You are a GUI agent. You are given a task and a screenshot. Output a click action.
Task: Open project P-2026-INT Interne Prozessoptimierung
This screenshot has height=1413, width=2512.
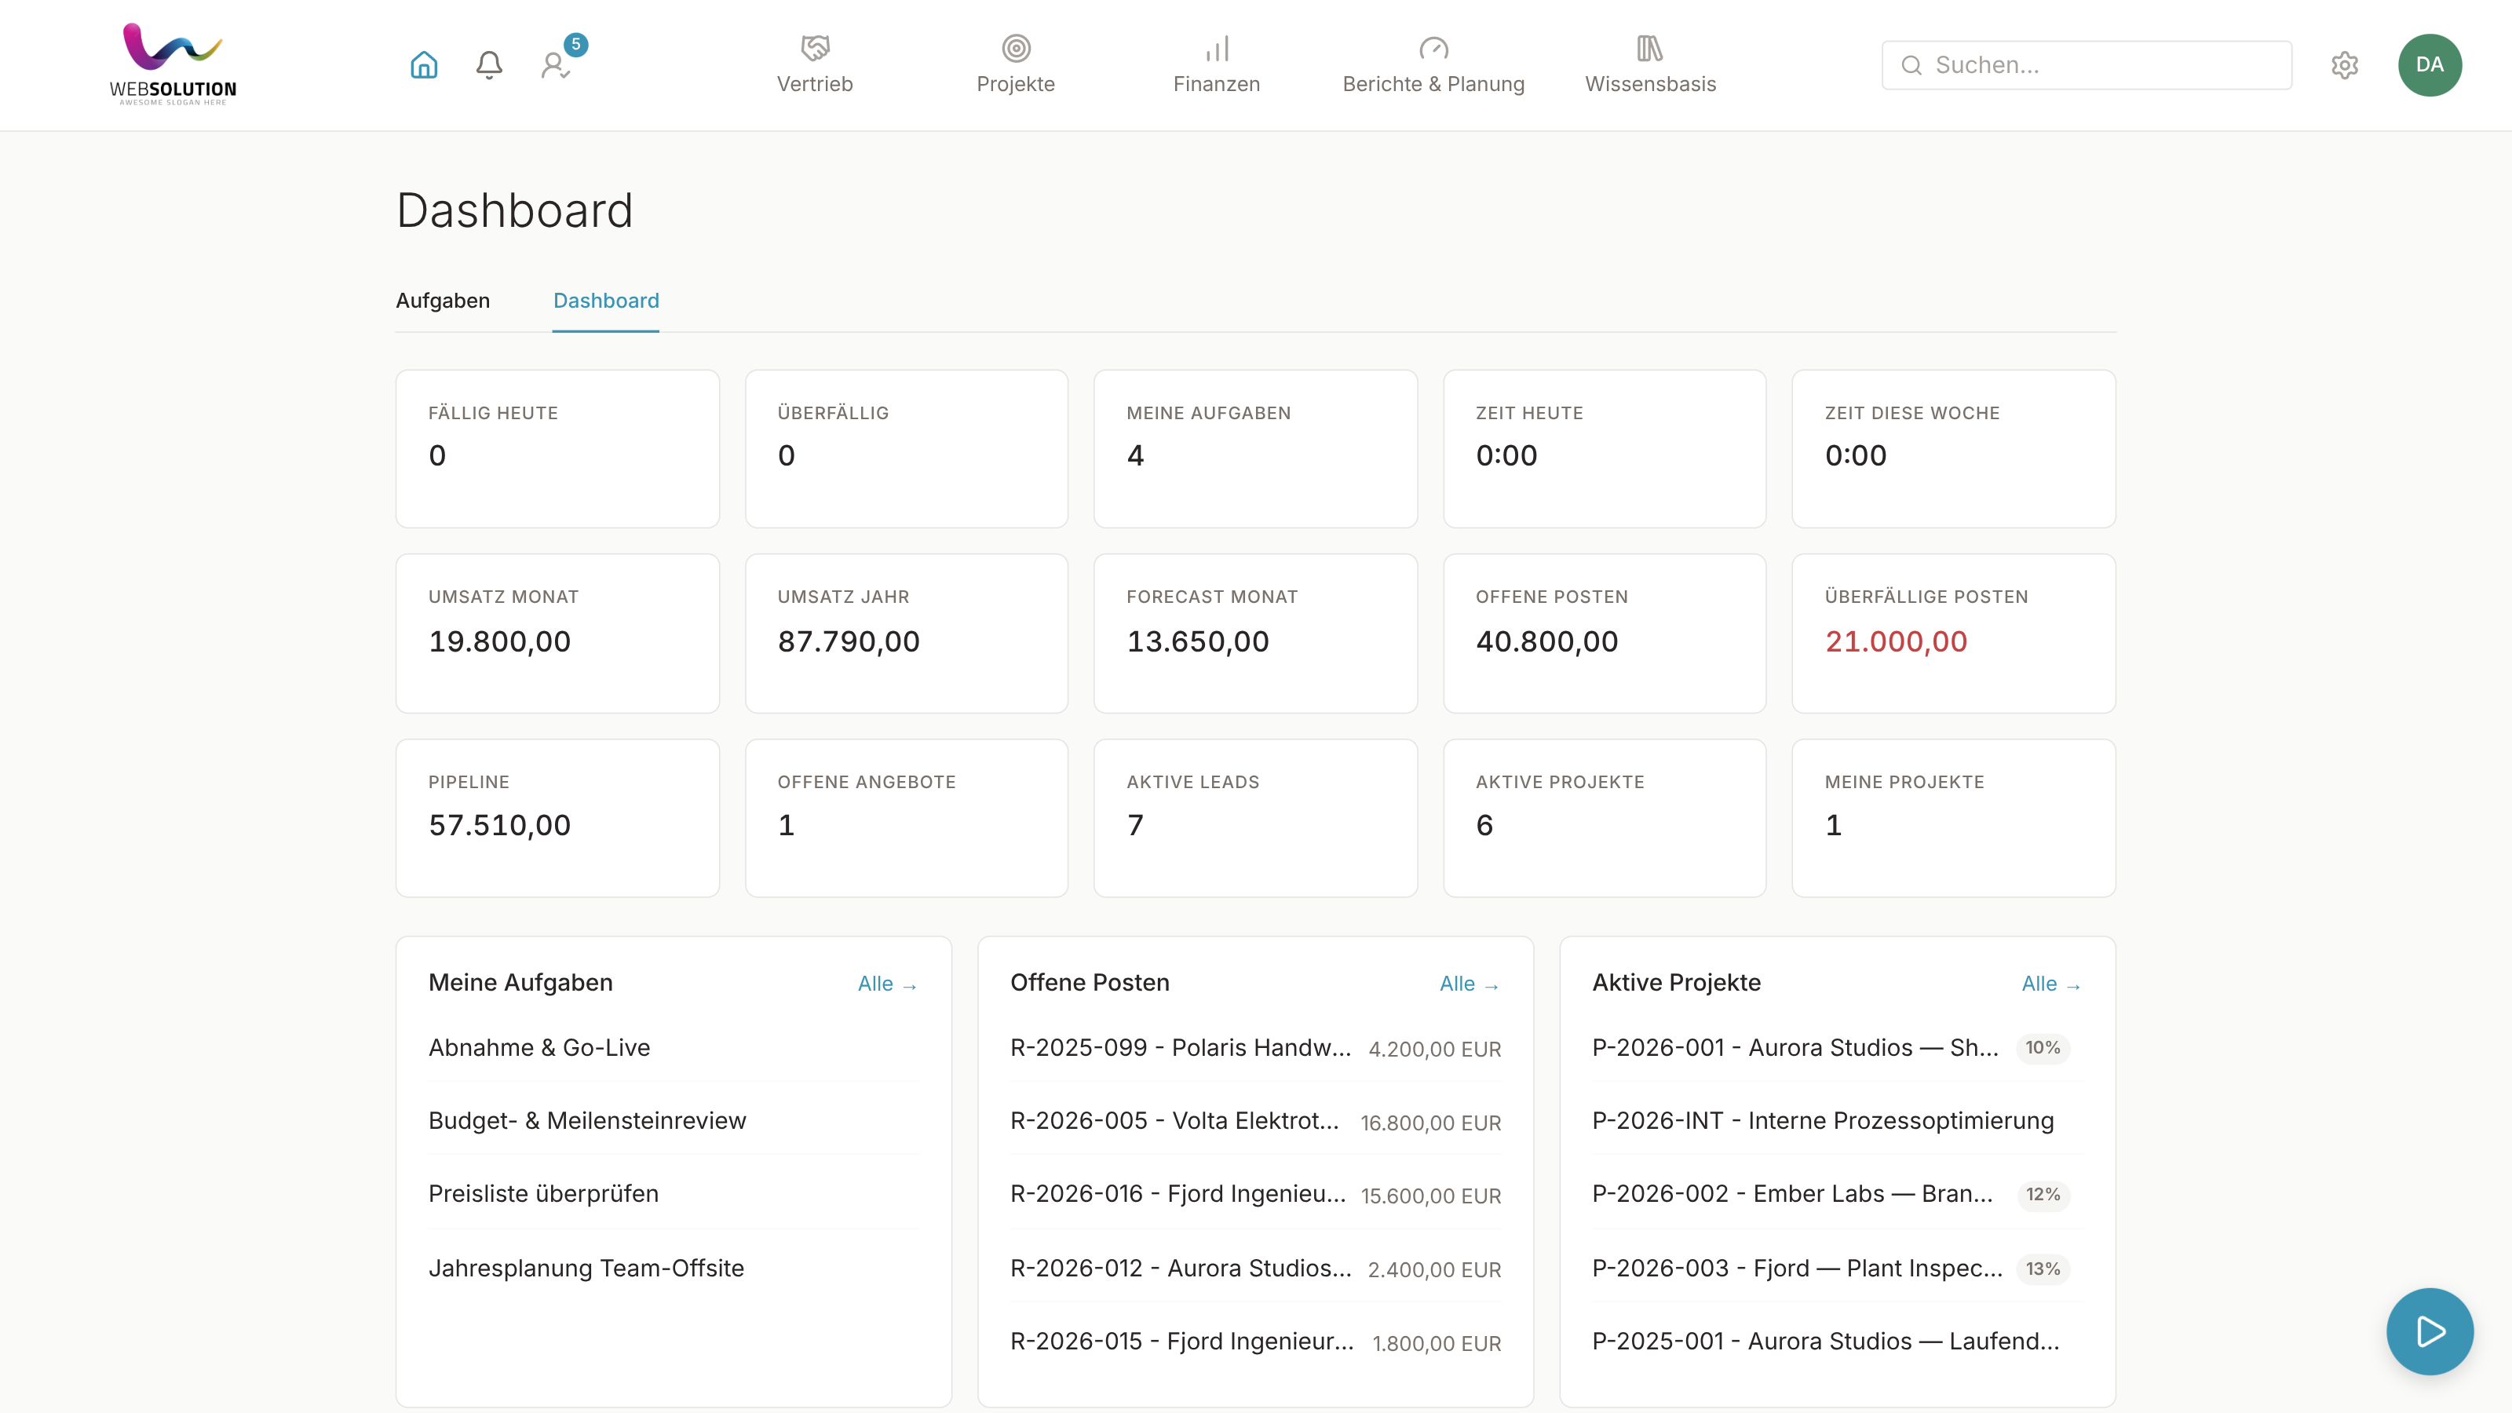1837,1120
